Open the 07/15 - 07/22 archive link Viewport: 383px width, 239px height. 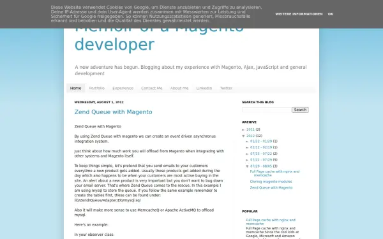[261, 154]
